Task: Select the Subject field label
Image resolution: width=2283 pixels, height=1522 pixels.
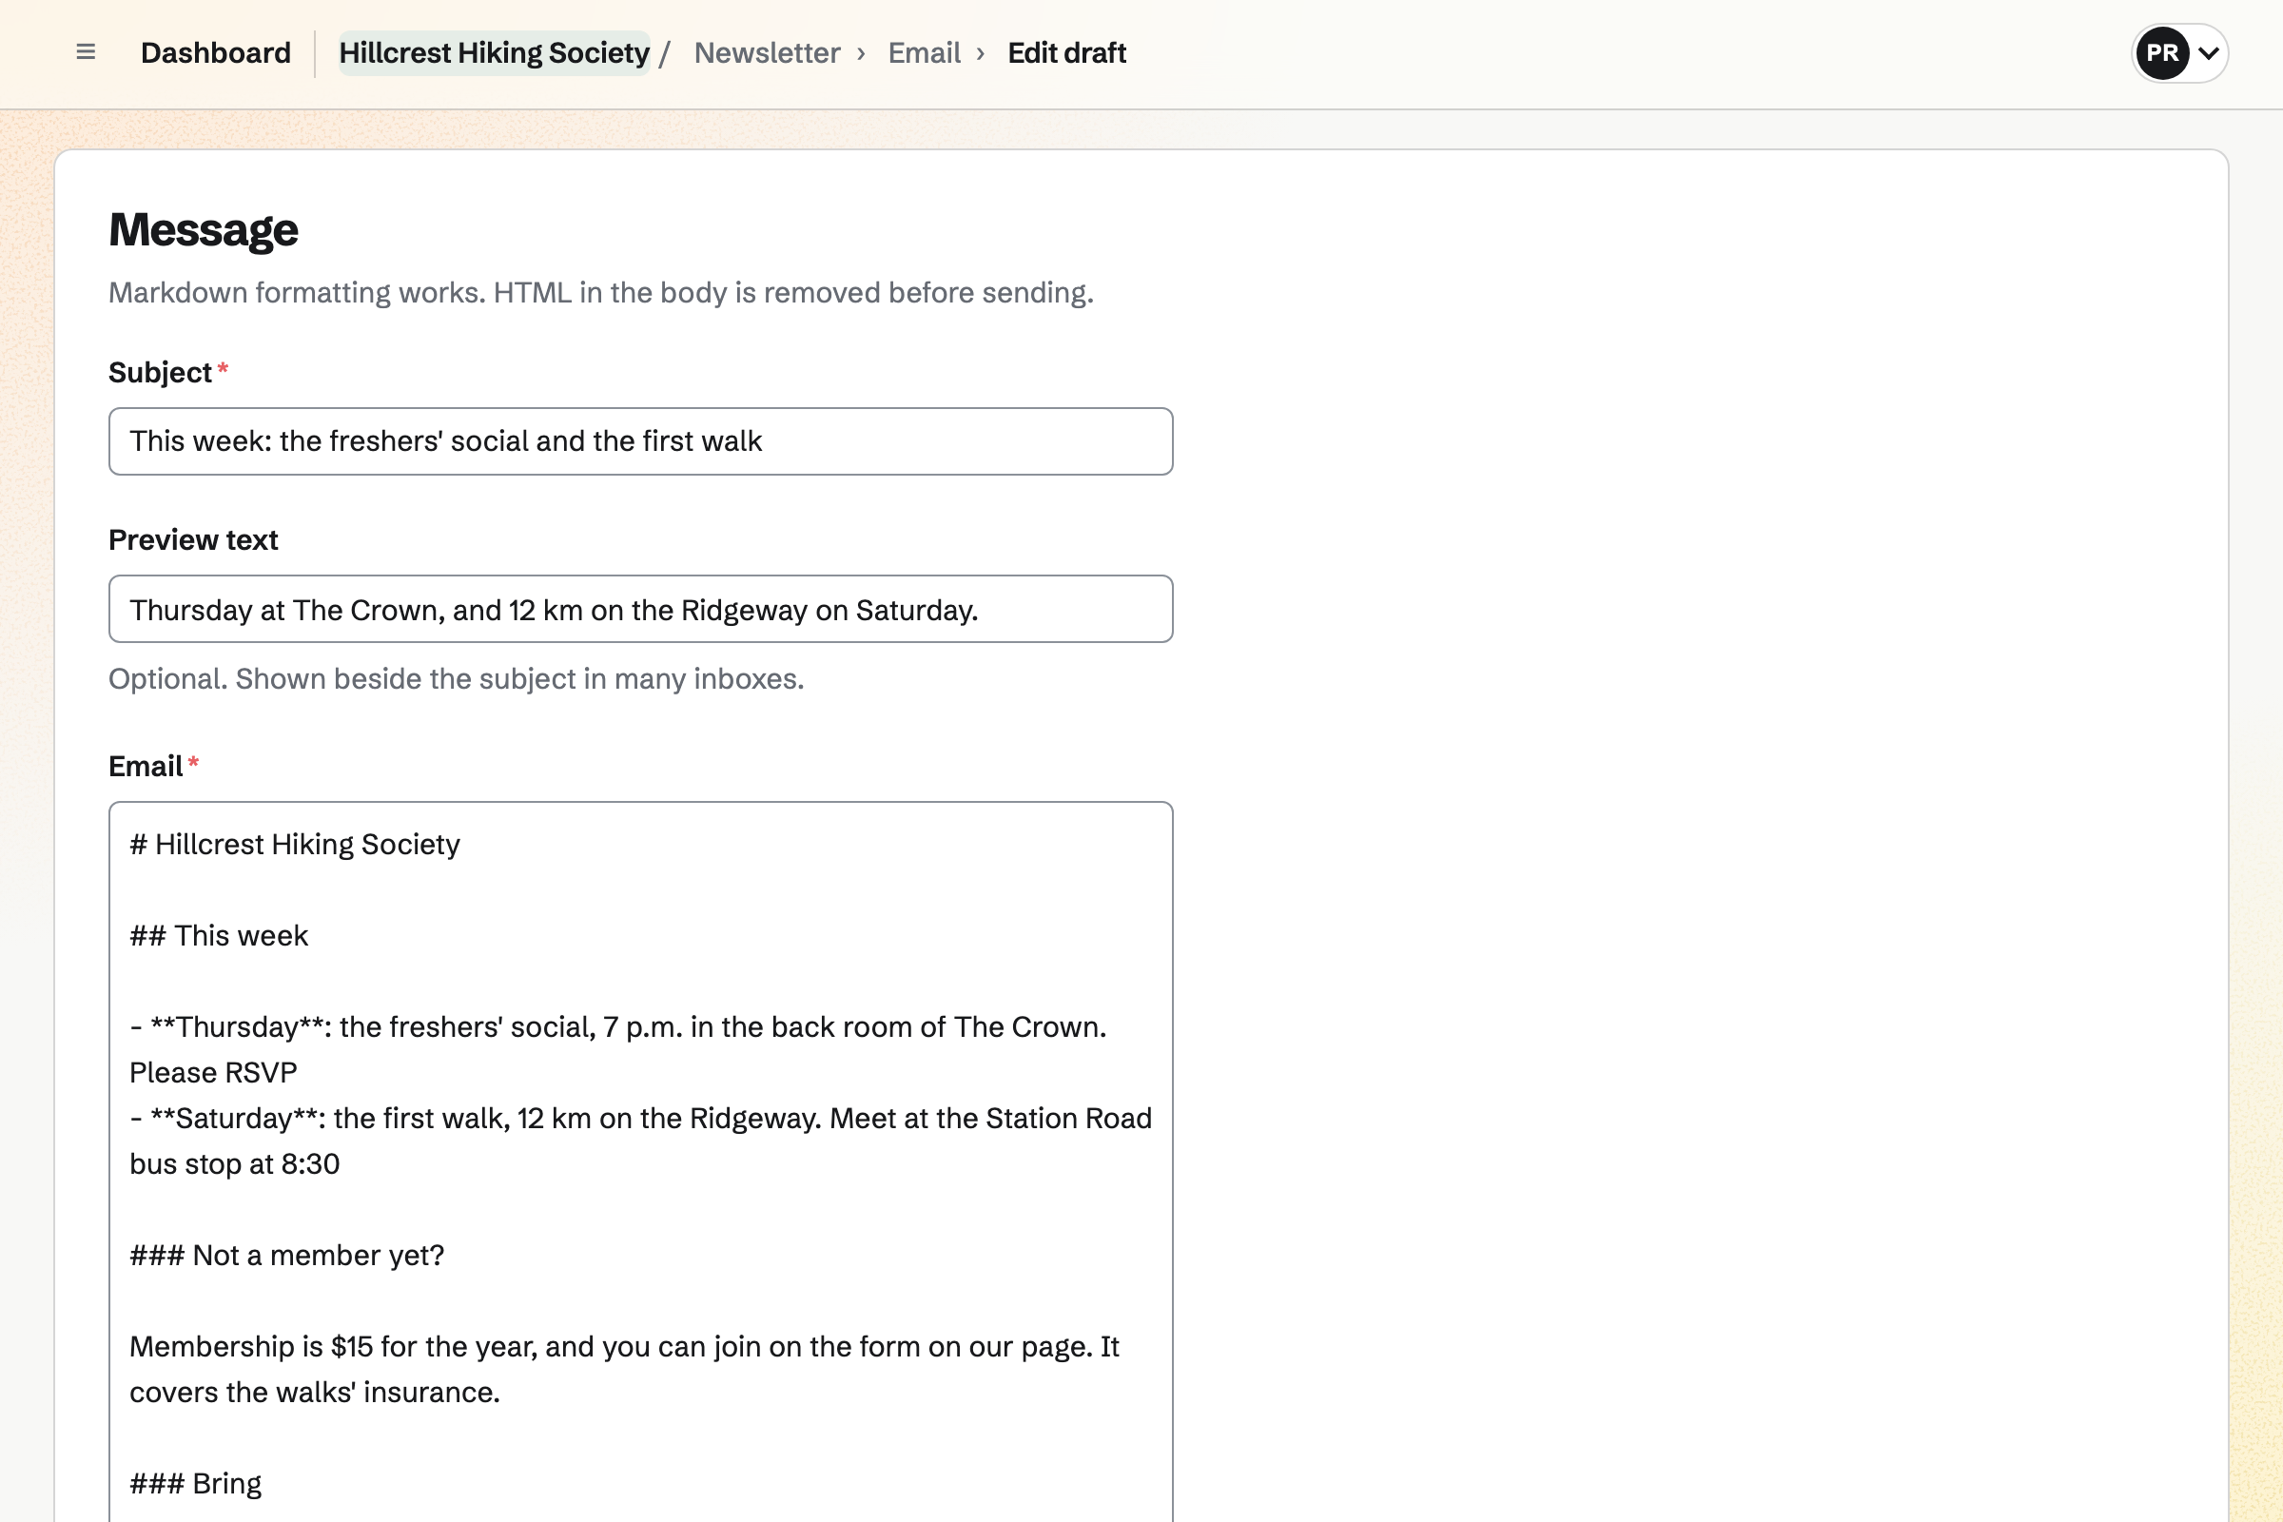Action: point(160,373)
